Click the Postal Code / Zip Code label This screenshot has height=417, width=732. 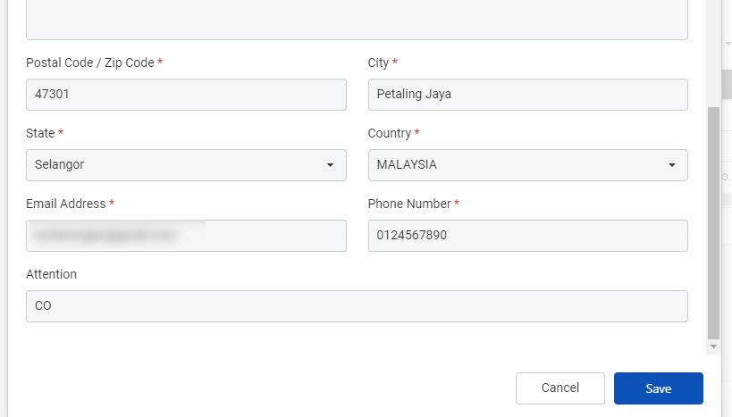click(x=90, y=63)
